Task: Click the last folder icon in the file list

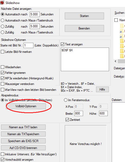Action: (122, 56)
